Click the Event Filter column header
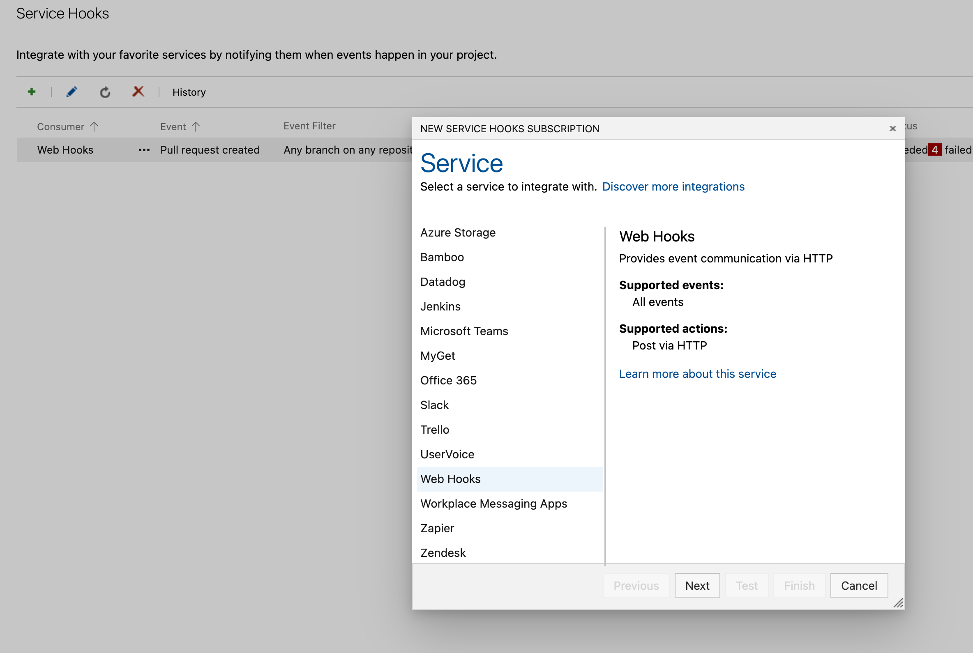 click(x=309, y=126)
